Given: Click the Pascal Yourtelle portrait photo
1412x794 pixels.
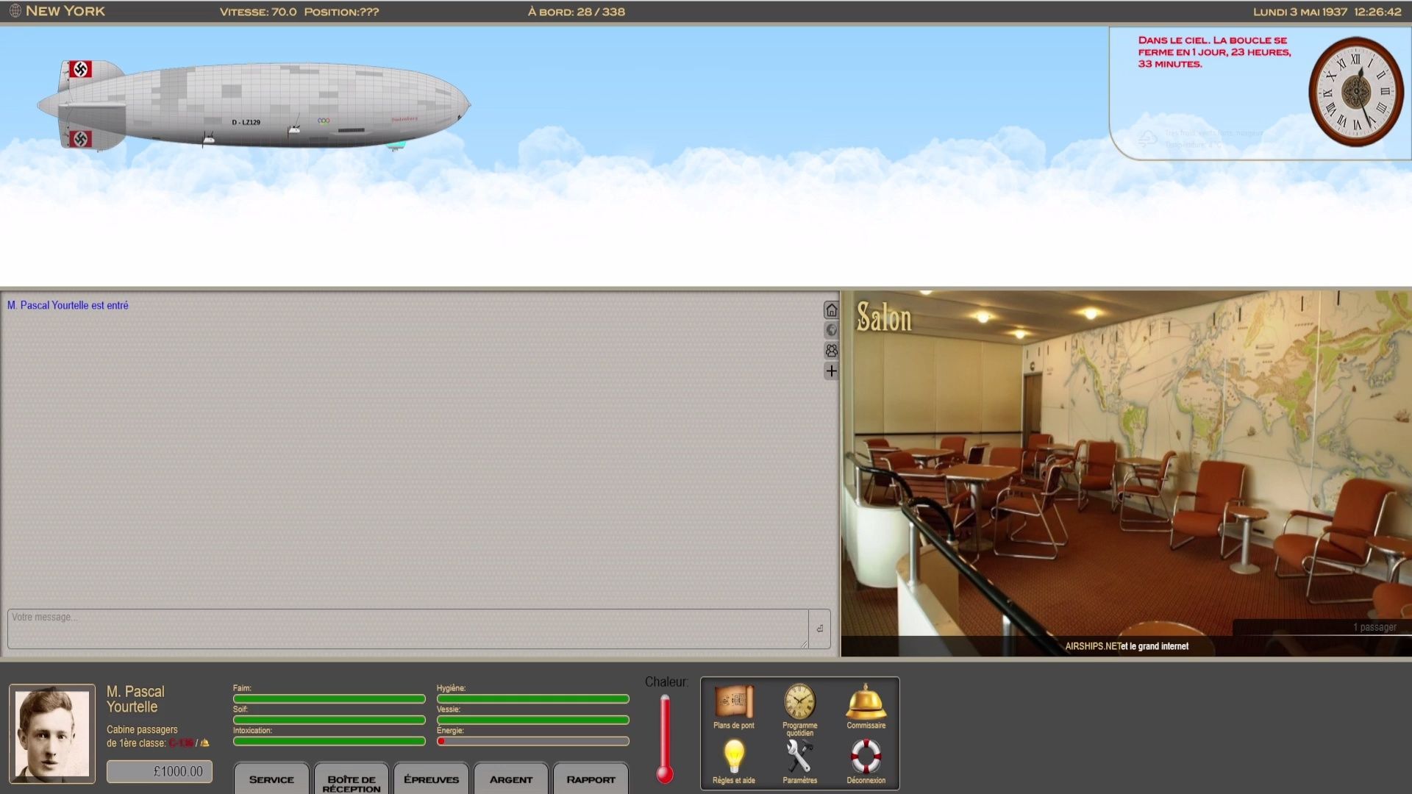Looking at the screenshot, I should [52, 733].
